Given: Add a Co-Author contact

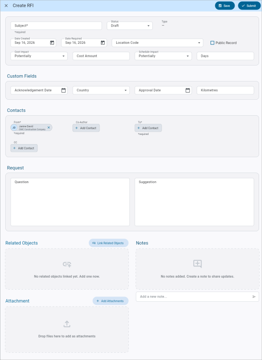Looking at the screenshot, I should 86,128.
